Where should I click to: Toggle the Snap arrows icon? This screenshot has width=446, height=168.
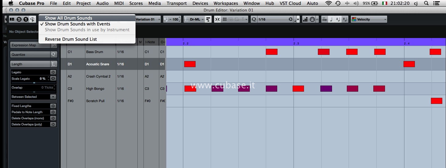pos(217,19)
